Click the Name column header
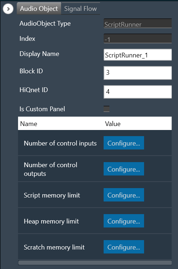 pyautogui.click(x=29, y=124)
